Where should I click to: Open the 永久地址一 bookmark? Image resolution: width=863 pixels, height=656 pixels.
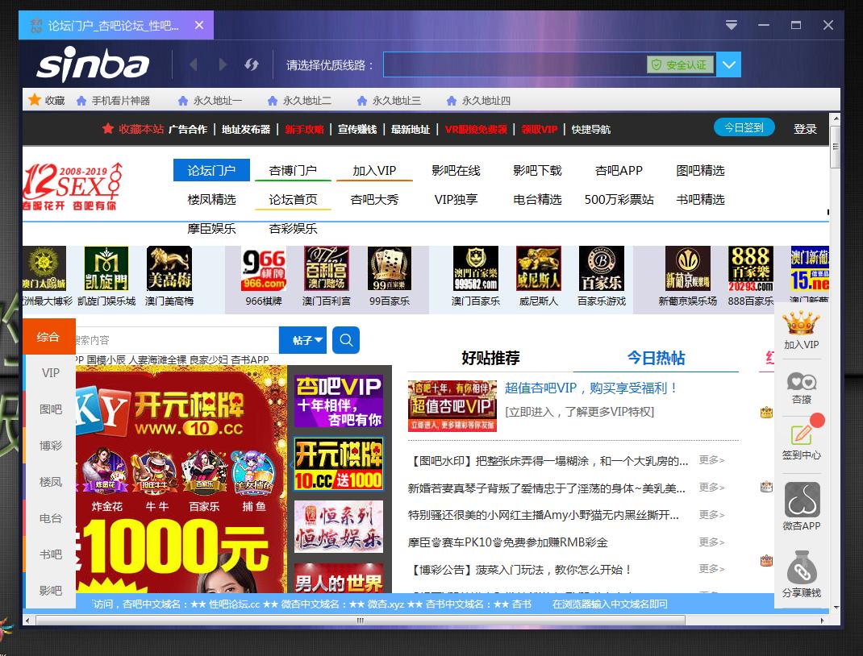click(211, 101)
